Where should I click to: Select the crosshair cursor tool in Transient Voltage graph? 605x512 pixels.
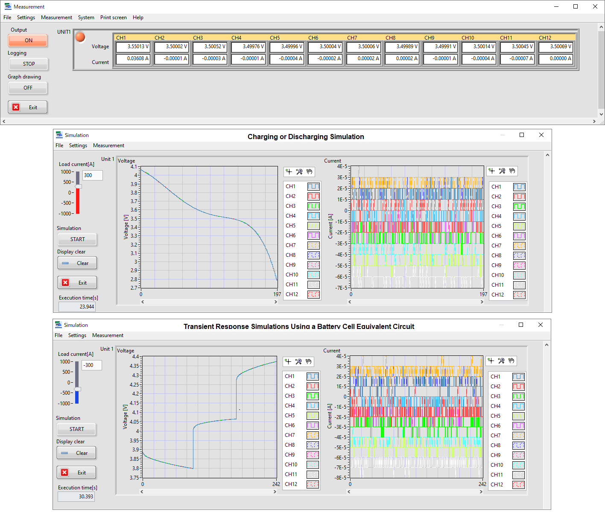coord(288,361)
